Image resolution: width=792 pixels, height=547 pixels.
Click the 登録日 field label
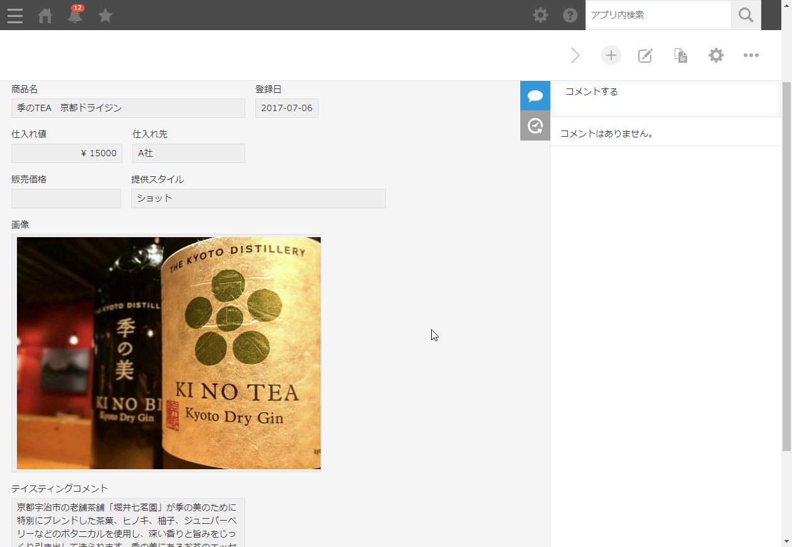(269, 89)
